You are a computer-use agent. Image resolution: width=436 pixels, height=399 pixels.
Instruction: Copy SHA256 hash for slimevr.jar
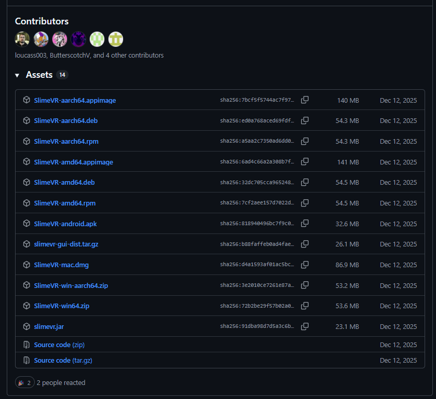point(305,326)
